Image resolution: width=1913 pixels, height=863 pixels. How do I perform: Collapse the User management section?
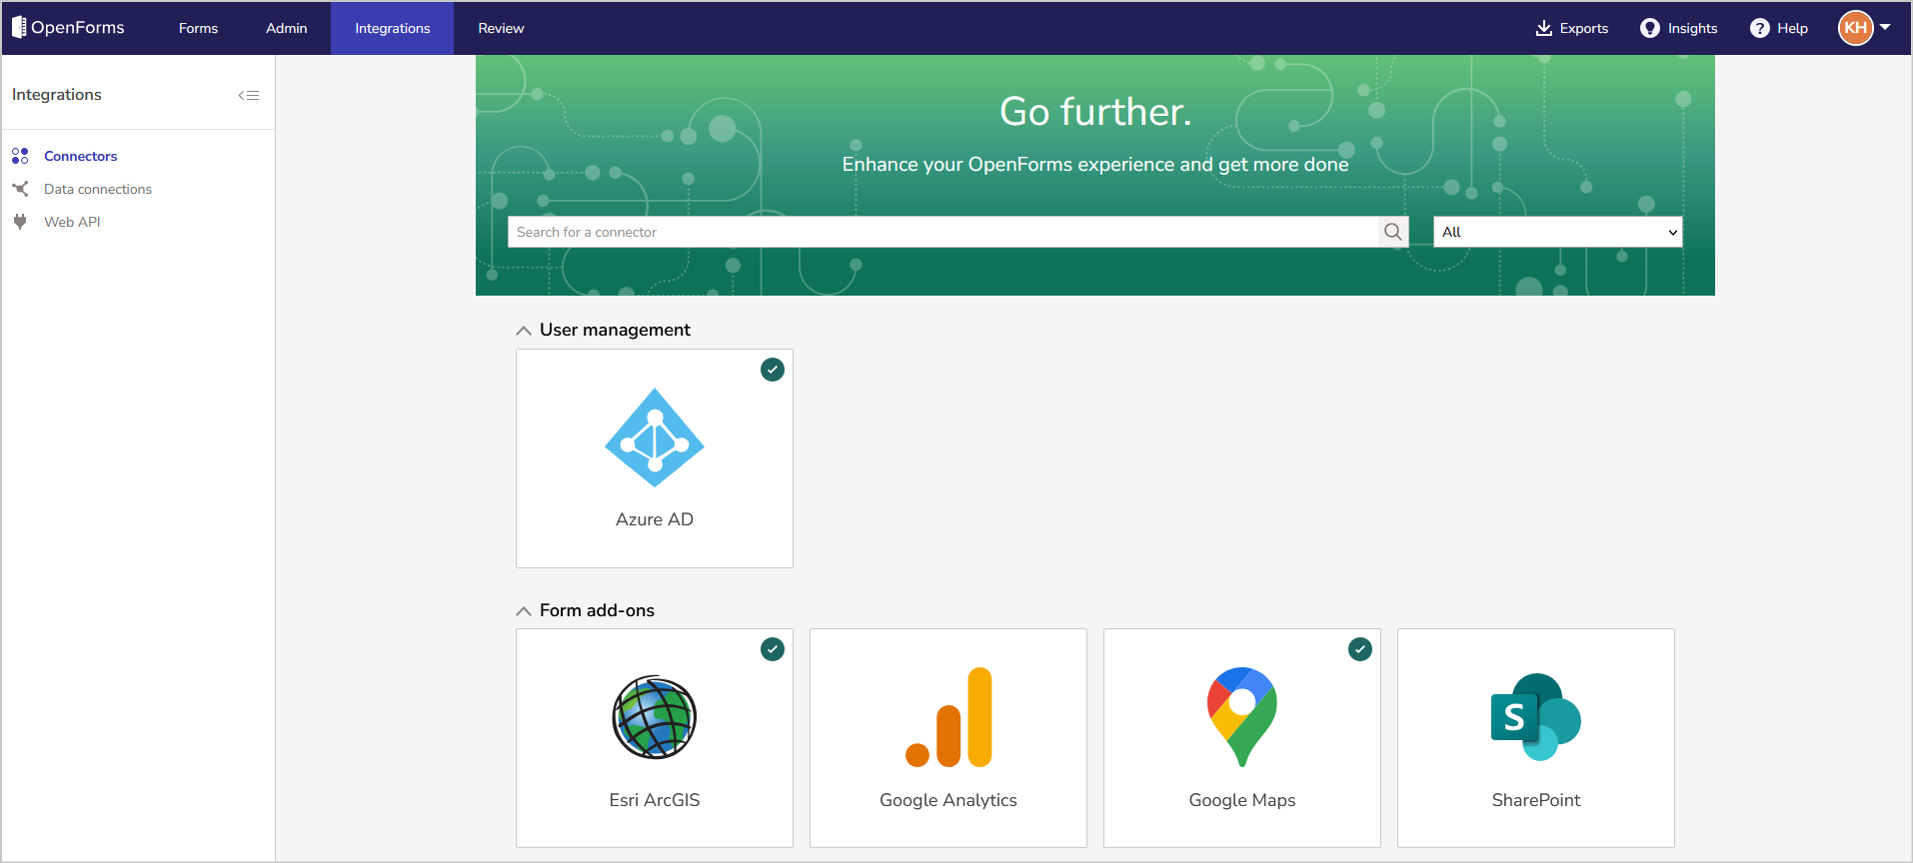coord(523,331)
